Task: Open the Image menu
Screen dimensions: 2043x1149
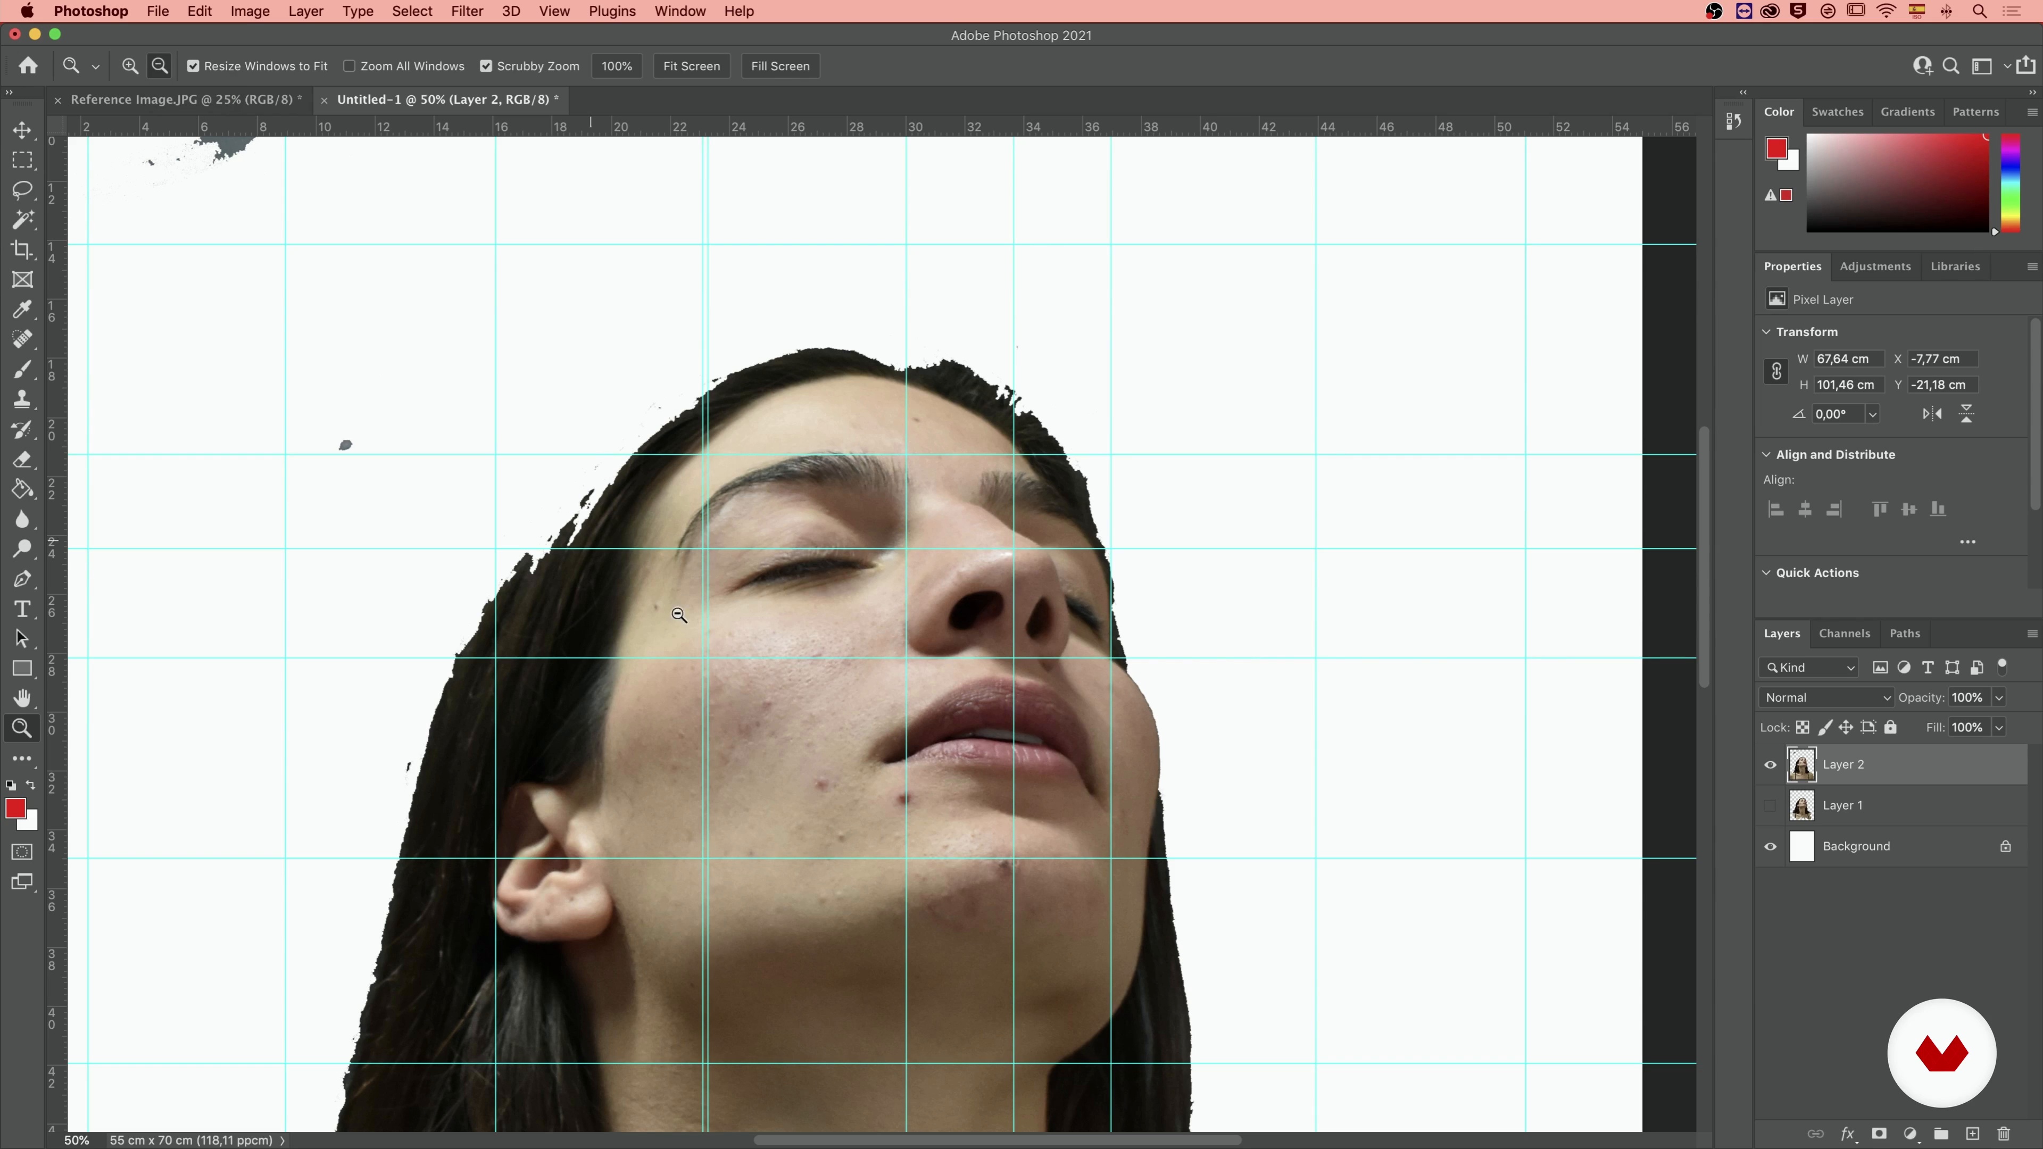Action: 250,11
